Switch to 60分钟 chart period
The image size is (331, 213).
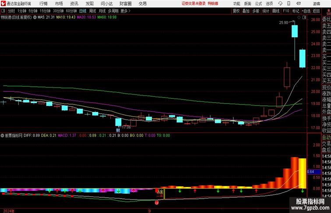click(71, 11)
